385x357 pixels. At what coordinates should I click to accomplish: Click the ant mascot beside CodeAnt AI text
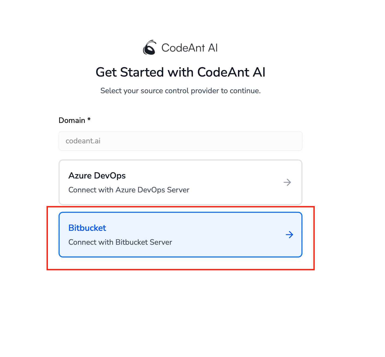[149, 47]
